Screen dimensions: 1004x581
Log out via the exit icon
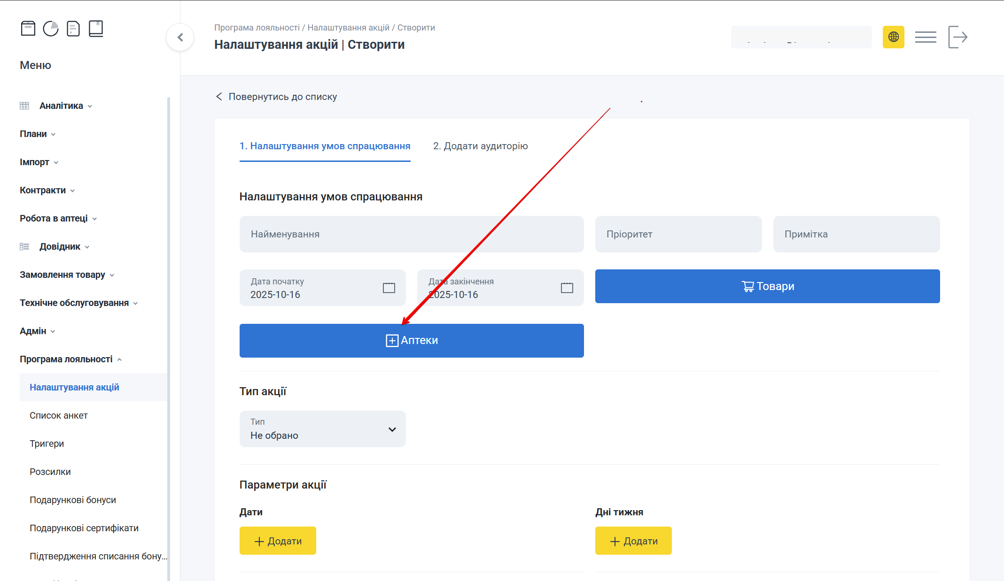[x=957, y=36]
